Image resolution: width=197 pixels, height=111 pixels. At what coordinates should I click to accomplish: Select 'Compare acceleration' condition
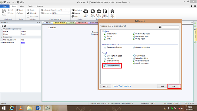(x=113, y=47)
